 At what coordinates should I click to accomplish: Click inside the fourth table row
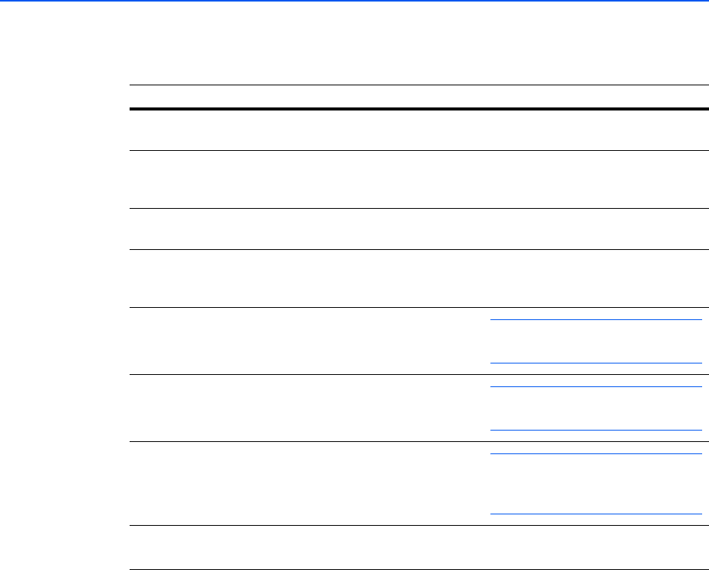[418, 278]
